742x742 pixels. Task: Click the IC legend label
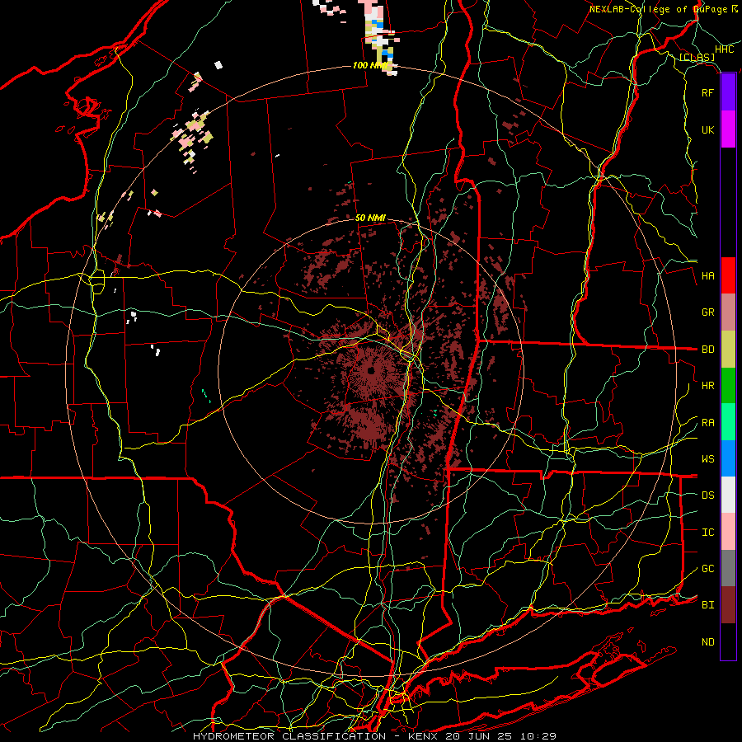click(707, 533)
